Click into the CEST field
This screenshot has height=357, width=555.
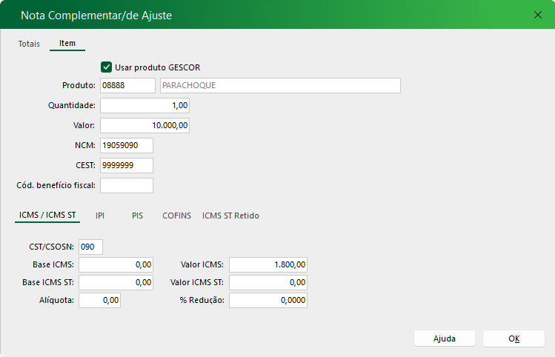126,165
